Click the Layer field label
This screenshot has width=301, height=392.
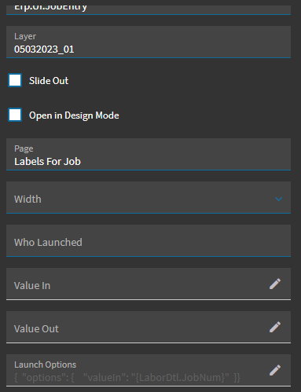tap(25, 36)
